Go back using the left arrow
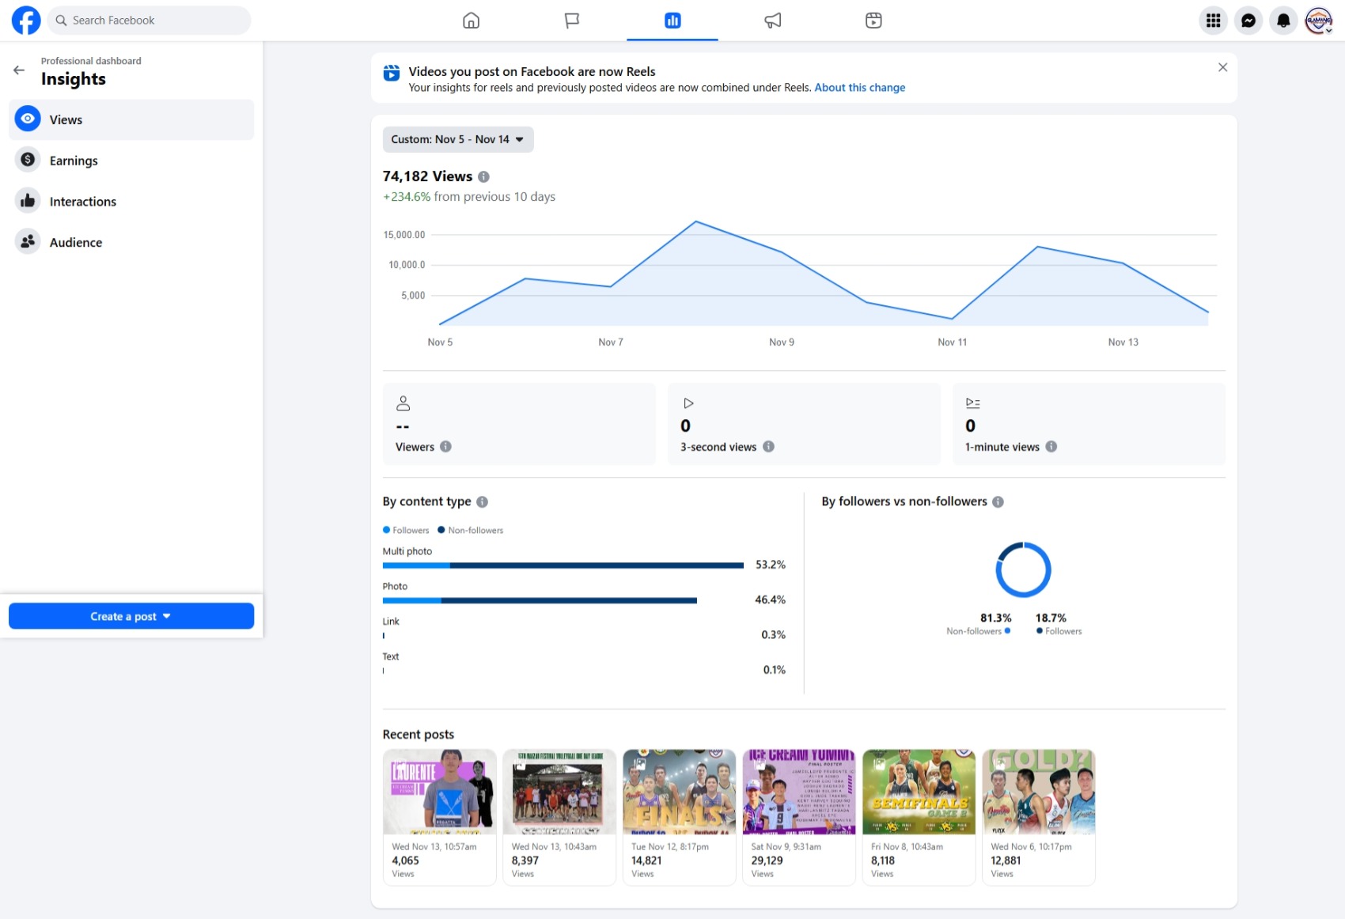Screen dimensions: 1345x919 (19, 70)
